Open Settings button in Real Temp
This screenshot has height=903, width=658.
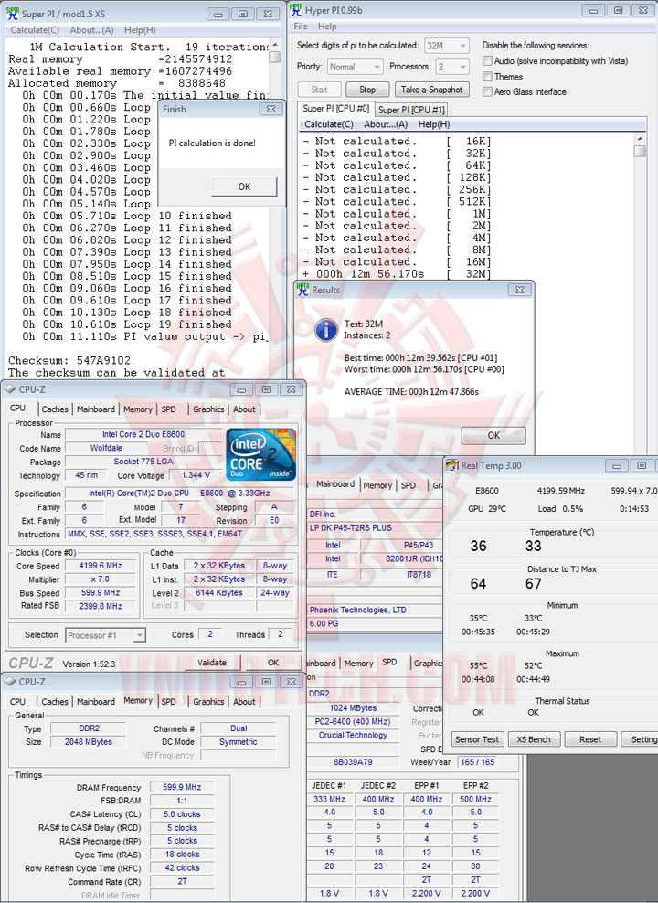pyautogui.click(x=640, y=739)
